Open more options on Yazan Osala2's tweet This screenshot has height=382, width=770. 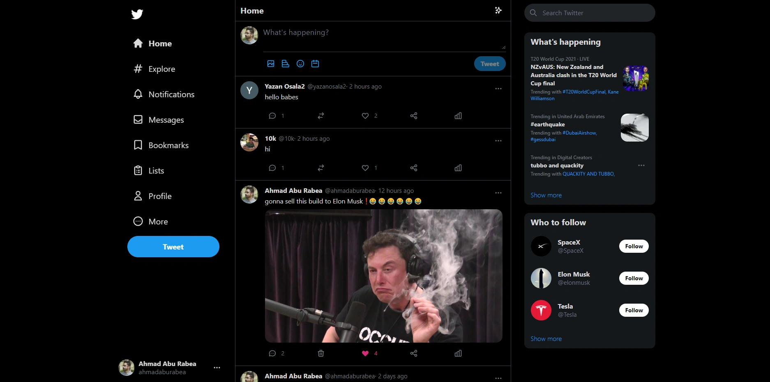coord(498,89)
